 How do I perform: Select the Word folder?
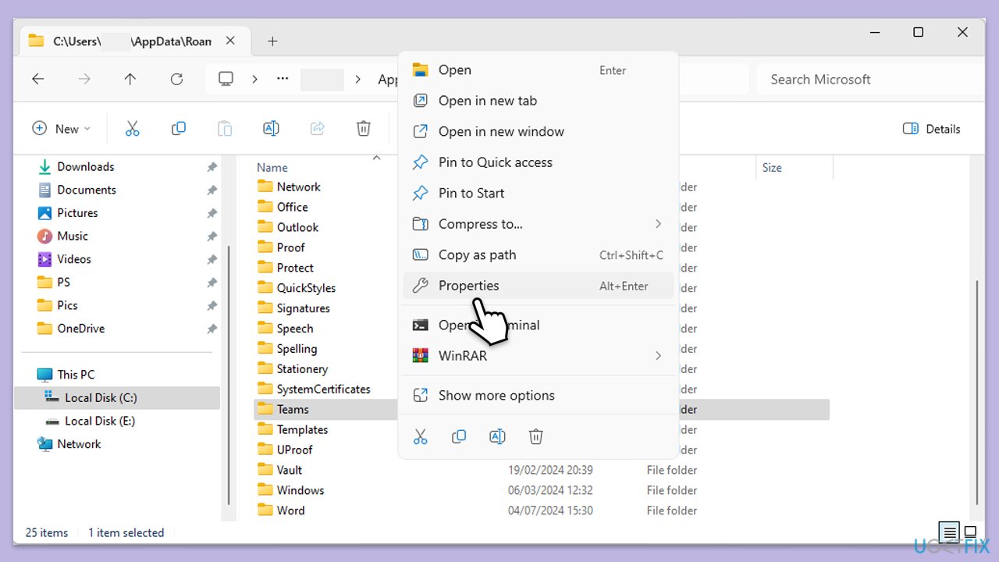tap(291, 510)
